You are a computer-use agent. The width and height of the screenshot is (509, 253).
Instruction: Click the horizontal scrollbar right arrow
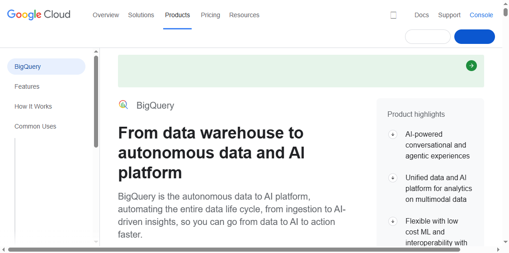(499, 250)
